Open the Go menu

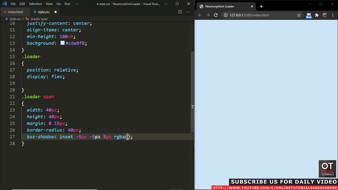pyautogui.click(x=59, y=4)
